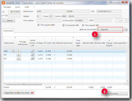Click the Qté column header
This screenshot has width=132, height=101.
tap(54, 43)
